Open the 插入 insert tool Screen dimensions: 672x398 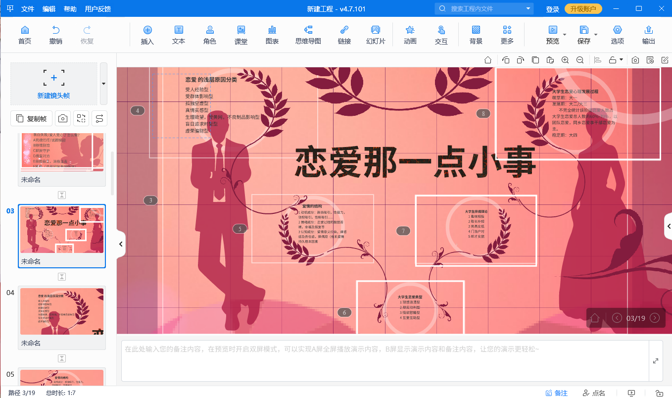(147, 35)
